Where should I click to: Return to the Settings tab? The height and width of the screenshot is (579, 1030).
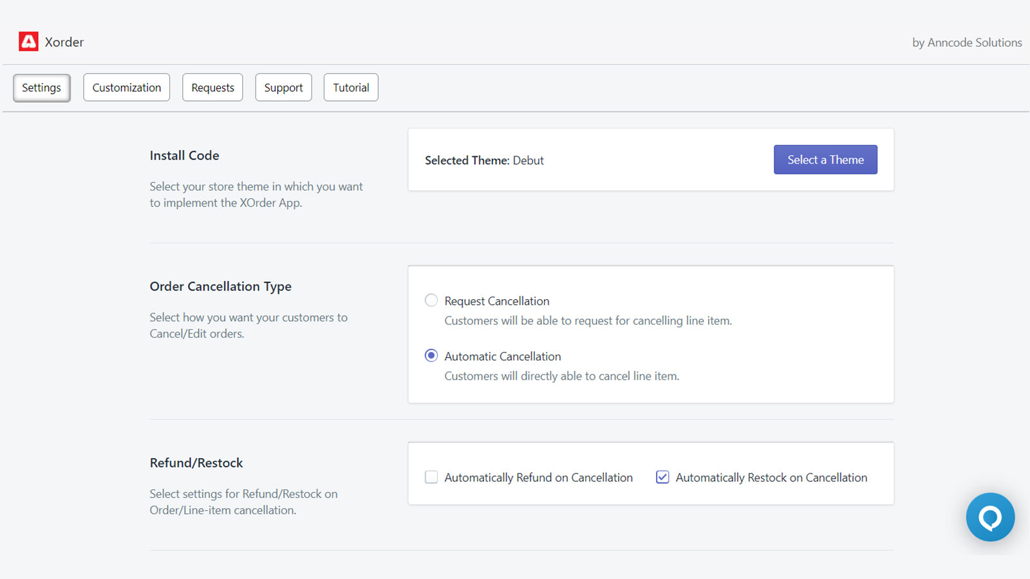coord(41,87)
